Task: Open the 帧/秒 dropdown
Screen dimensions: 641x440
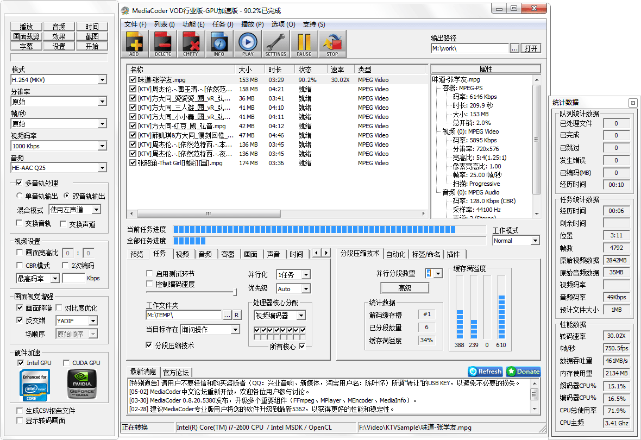Action: pyautogui.click(x=102, y=123)
